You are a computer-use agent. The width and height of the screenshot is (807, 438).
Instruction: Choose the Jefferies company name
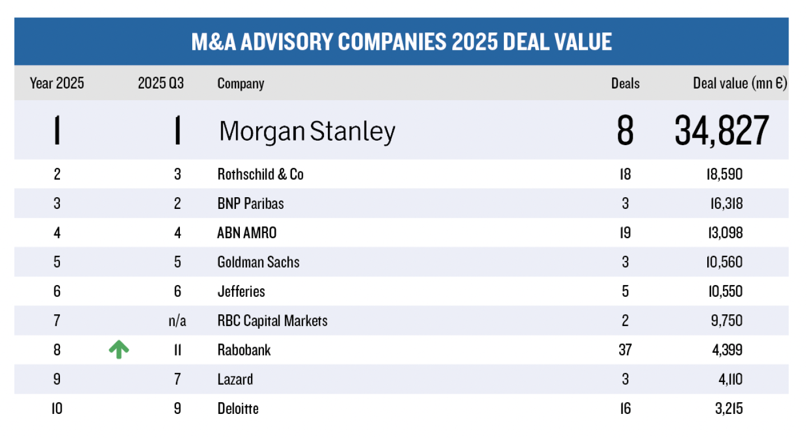241,291
